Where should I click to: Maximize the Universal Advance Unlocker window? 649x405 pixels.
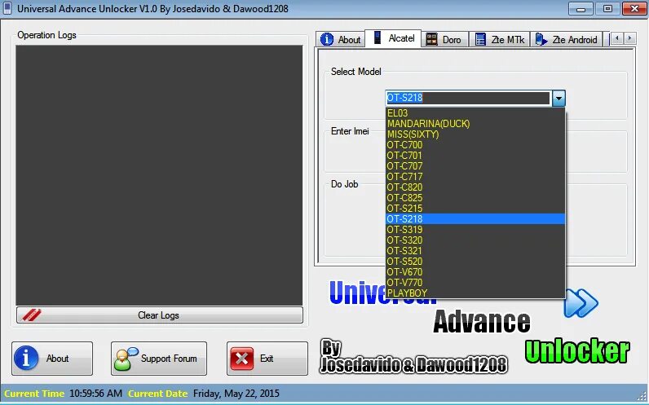click(607, 9)
